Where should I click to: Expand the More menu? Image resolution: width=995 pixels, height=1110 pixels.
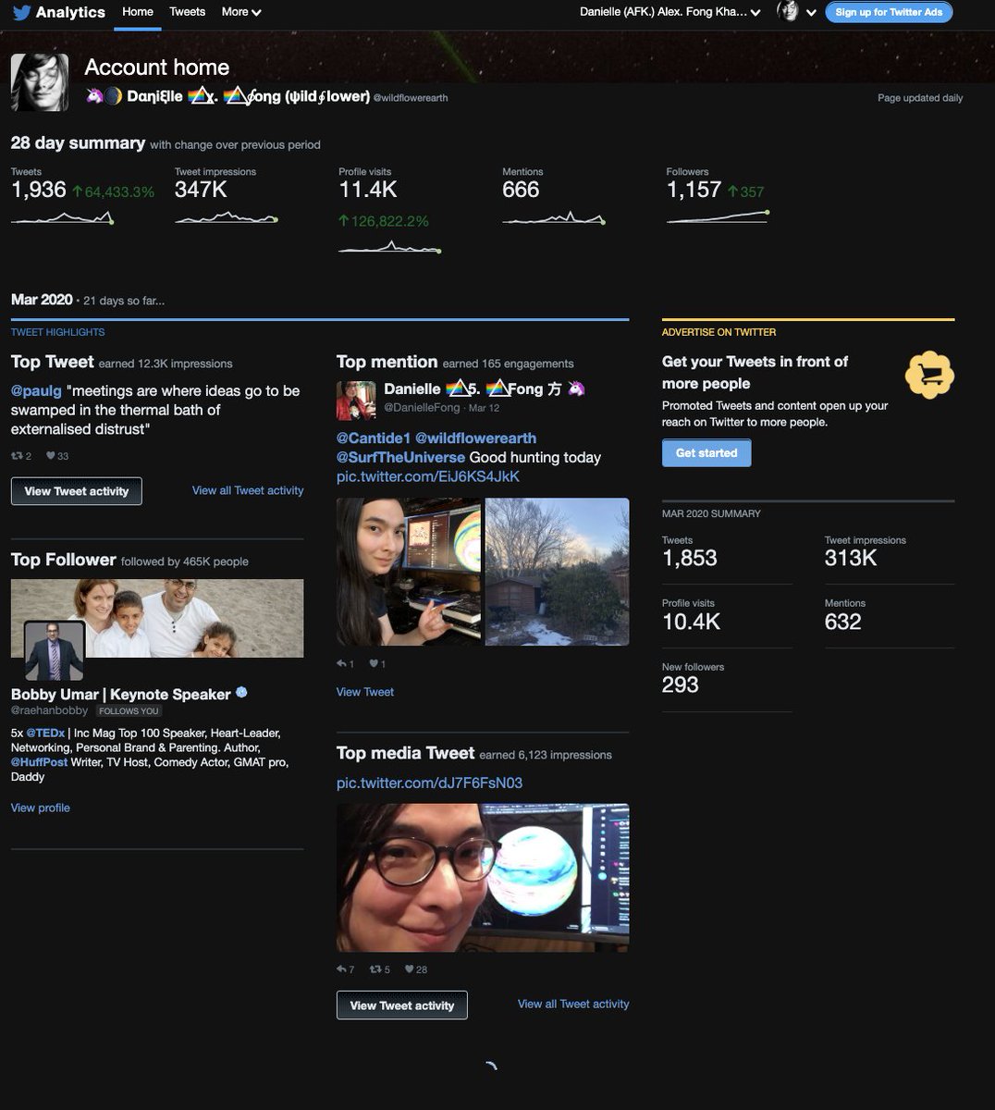241,12
